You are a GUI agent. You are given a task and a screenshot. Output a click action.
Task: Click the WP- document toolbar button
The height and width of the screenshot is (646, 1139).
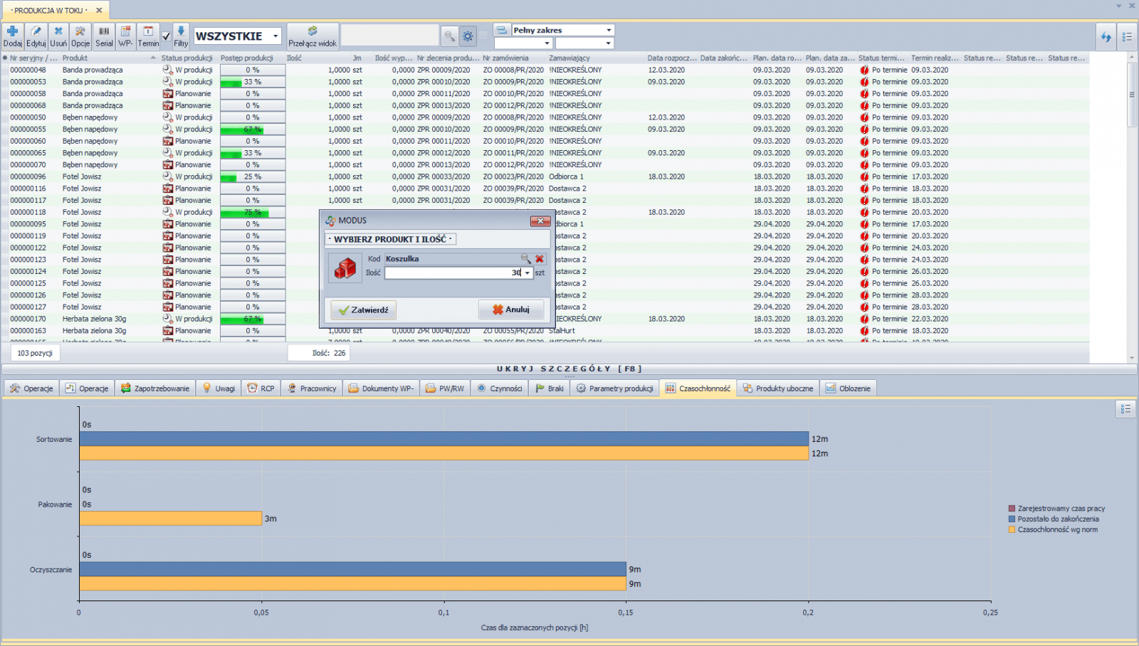coord(125,36)
